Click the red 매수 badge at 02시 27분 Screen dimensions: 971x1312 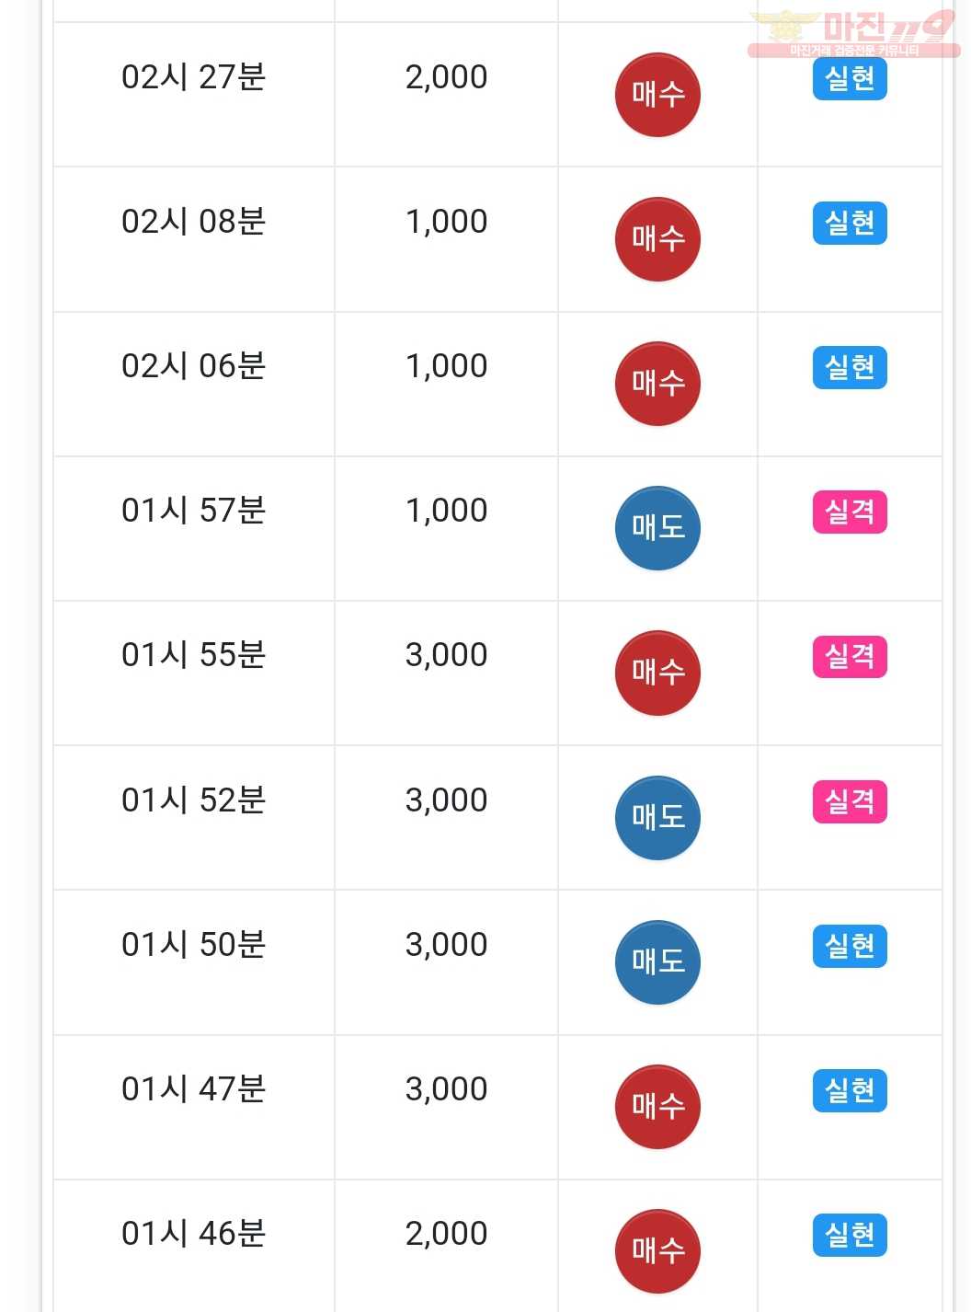point(657,95)
